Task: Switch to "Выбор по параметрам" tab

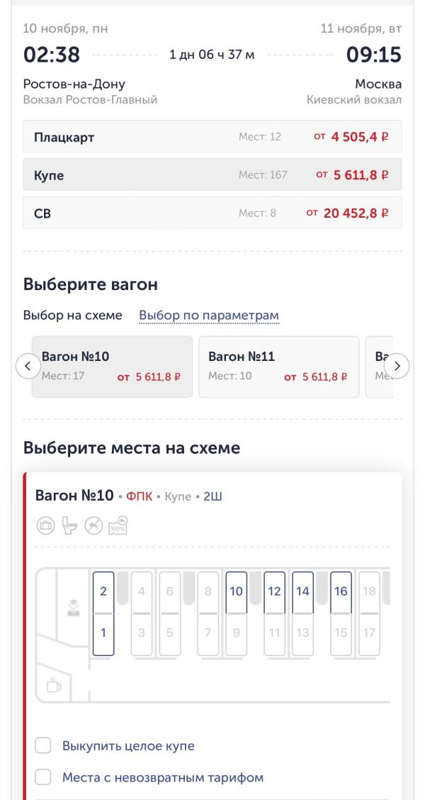Action: [x=209, y=316]
